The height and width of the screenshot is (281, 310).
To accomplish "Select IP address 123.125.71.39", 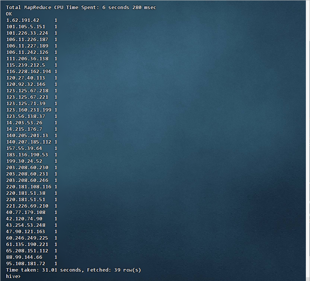I will click(26, 104).
